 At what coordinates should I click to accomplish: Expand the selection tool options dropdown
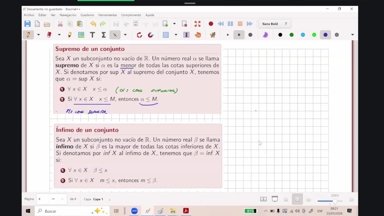[x=176, y=35]
